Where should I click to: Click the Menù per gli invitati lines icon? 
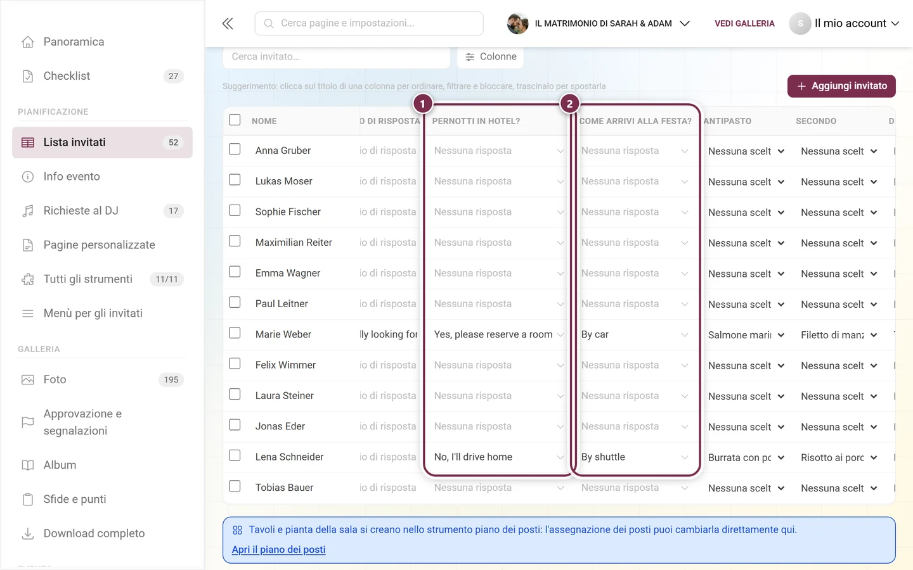pos(28,313)
